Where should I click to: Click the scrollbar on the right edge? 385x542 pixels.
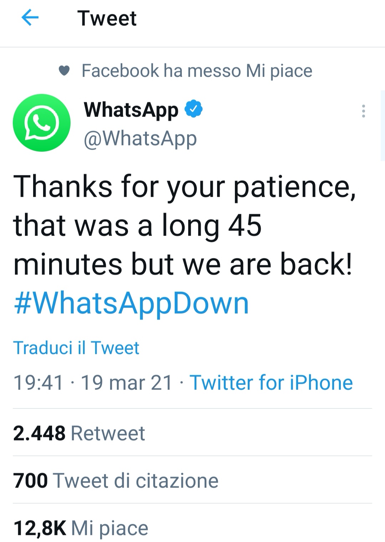(383, 125)
